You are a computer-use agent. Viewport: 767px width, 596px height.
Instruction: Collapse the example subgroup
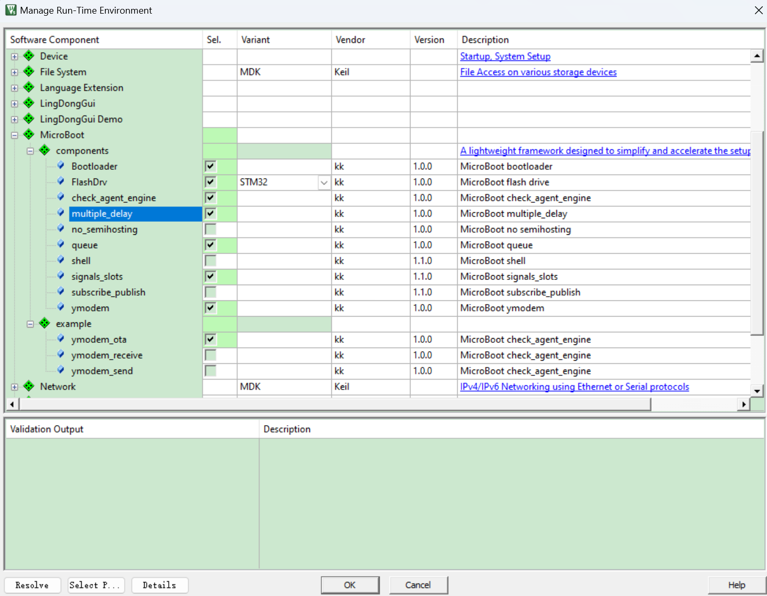coord(30,324)
